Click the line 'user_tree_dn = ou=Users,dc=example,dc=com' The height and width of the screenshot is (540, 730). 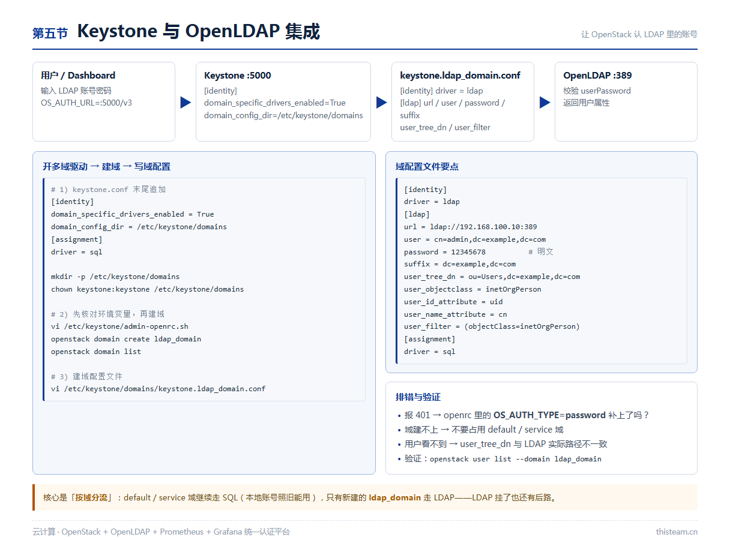(492, 277)
